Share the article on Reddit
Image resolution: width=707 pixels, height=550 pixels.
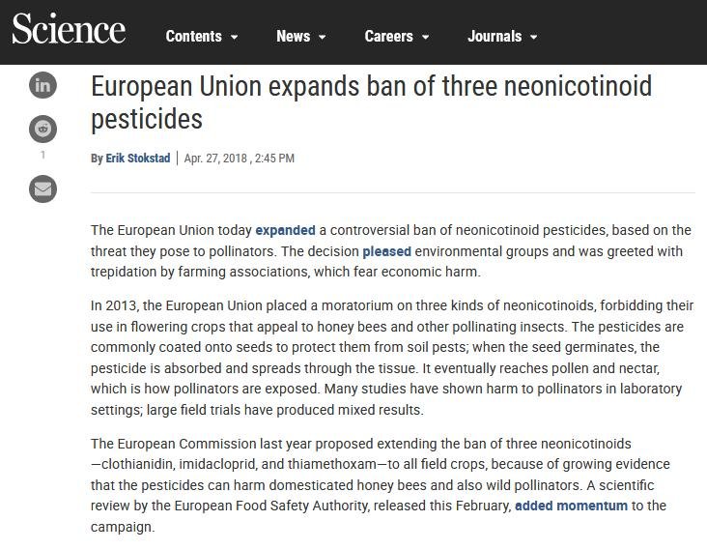pos(42,129)
